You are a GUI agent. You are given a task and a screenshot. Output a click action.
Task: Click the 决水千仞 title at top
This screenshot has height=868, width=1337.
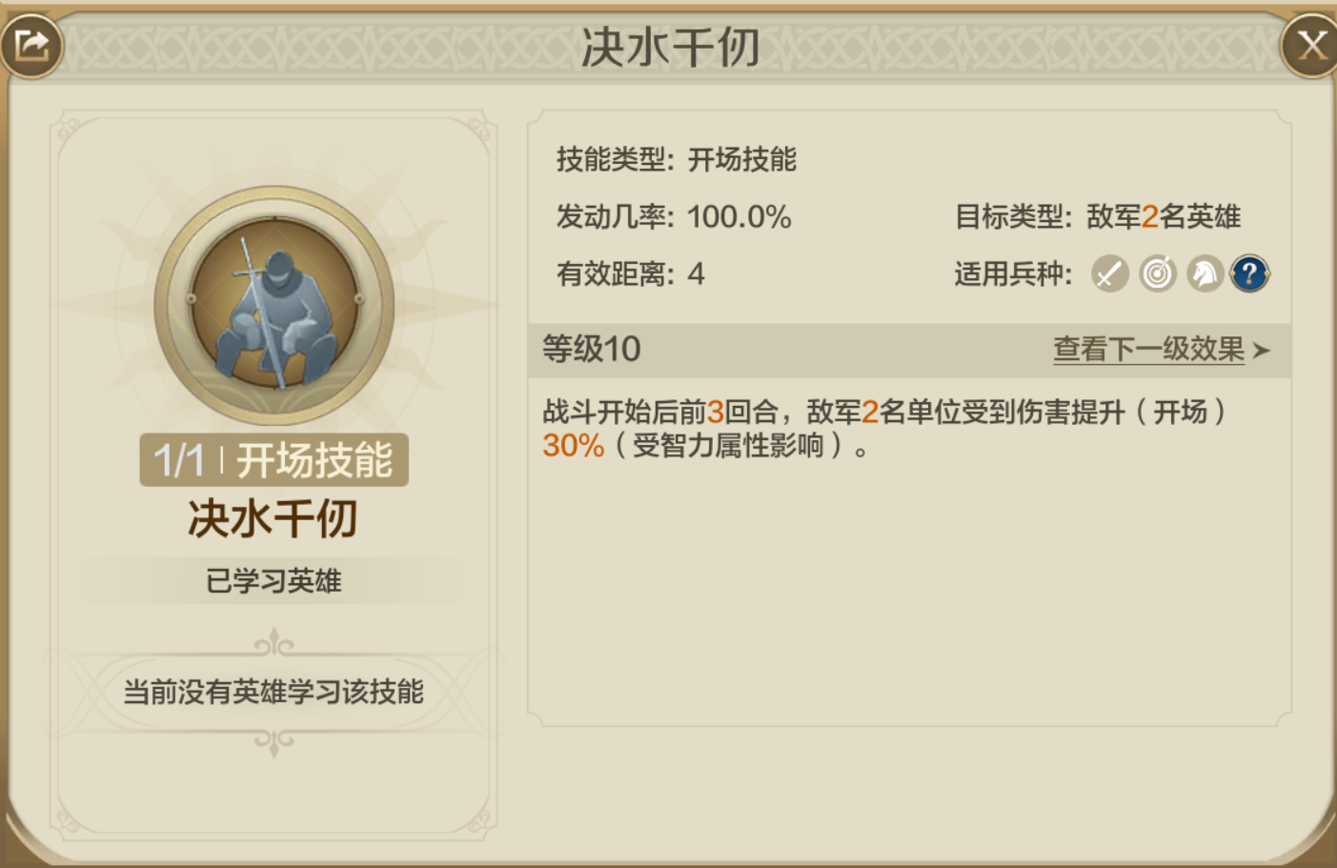click(670, 47)
